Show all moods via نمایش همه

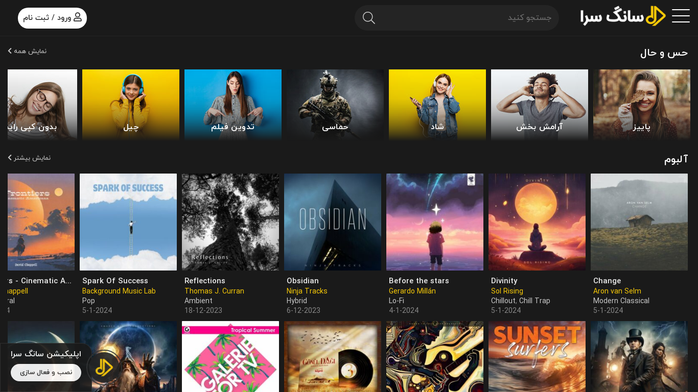pyautogui.click(x=27, y=51)
